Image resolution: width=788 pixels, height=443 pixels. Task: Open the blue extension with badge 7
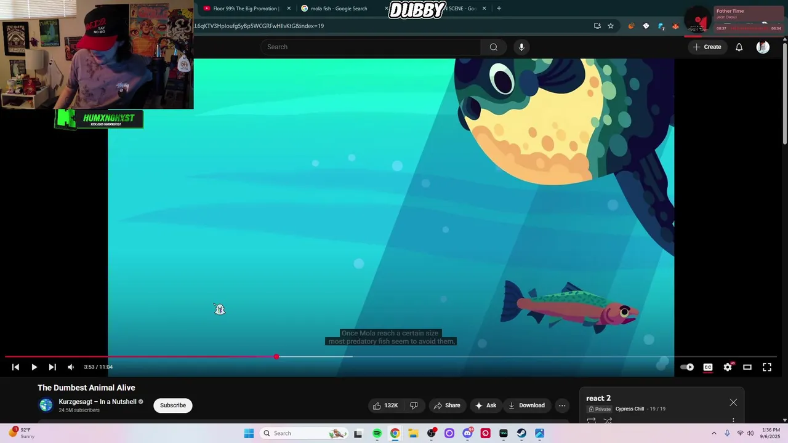pyautogui.click(x=661, y=26)
